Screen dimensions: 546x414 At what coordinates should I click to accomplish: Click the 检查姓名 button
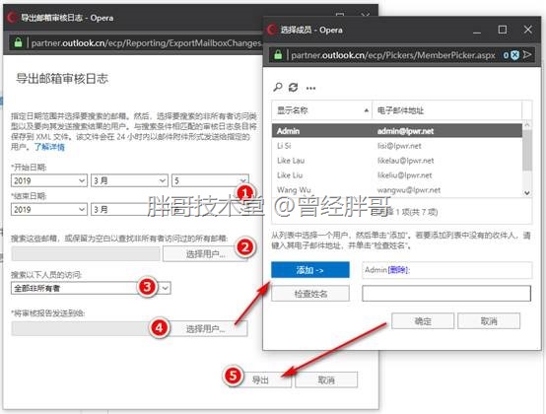[x=310, y=294]
